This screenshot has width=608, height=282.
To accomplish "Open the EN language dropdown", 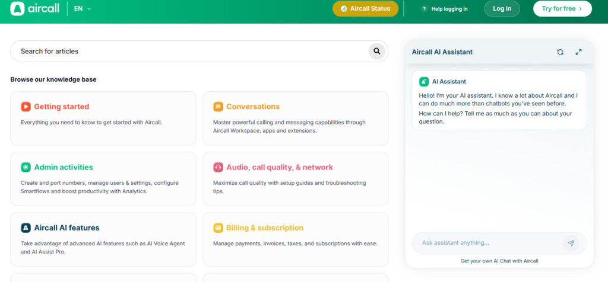I will coord(82,8).
